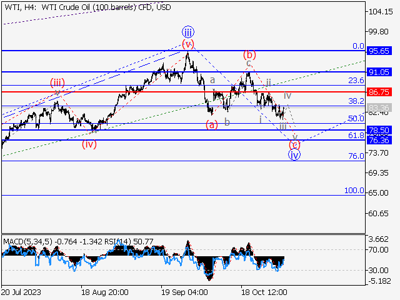Select the gray 'iii' sub-wave label
The width and height of the screenshot is (400, 300).
coord(283,126)
